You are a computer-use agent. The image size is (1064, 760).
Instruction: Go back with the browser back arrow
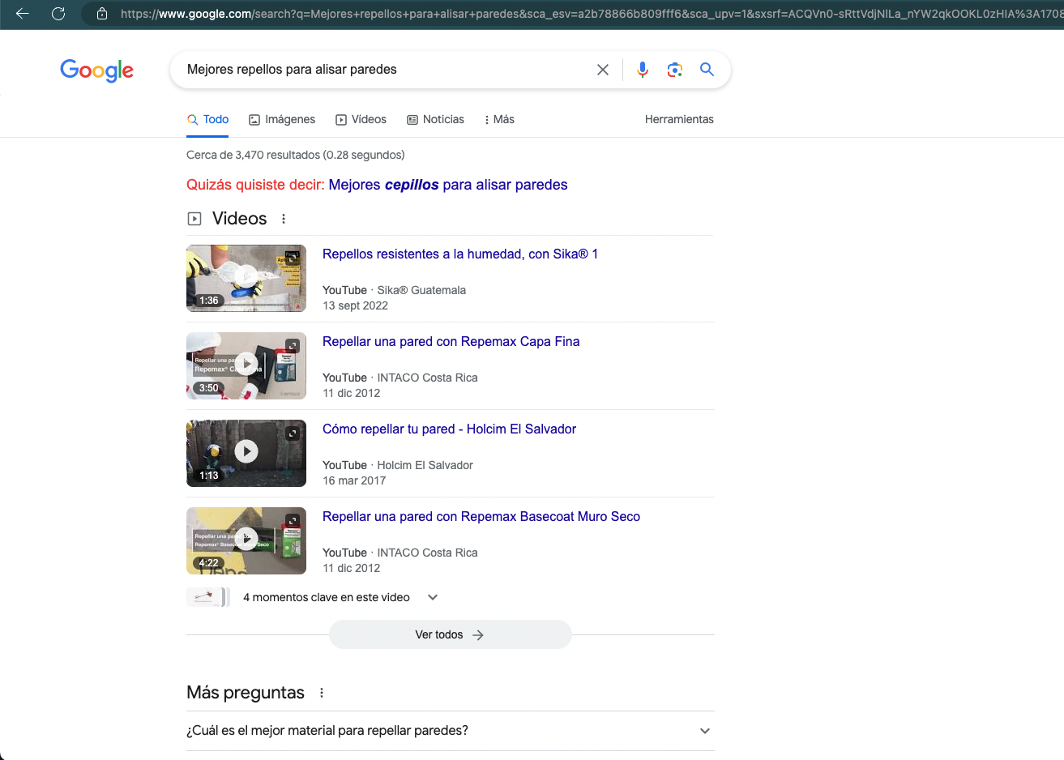23,14
